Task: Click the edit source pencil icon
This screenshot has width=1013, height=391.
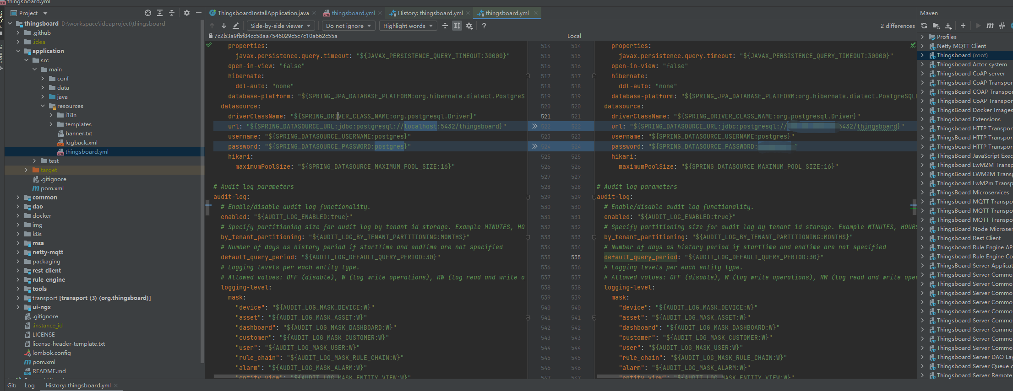Action: tap(236, 26)
